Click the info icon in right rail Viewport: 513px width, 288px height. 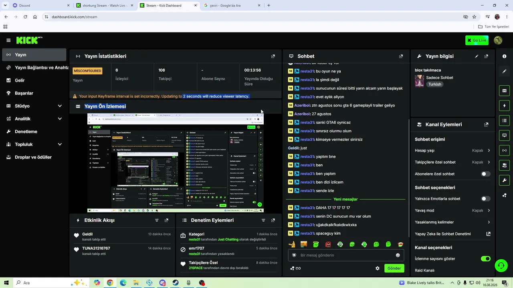click(x=504, y=56)
